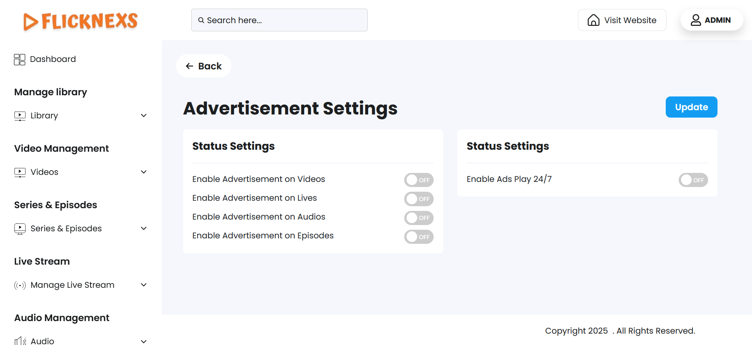This screenshot has width=752, height=345.
Task: Go back using the Back button
Action: [x=203, y=66]
